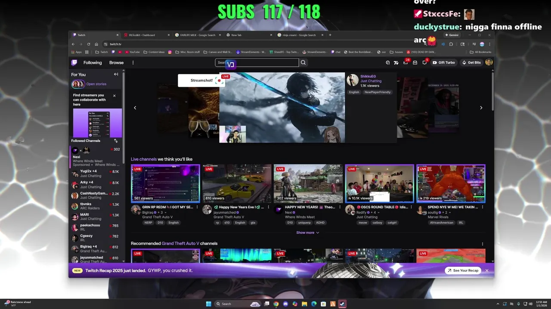
Task: Click the NewPlayerFriendly tag
Action: pos(378,92)
